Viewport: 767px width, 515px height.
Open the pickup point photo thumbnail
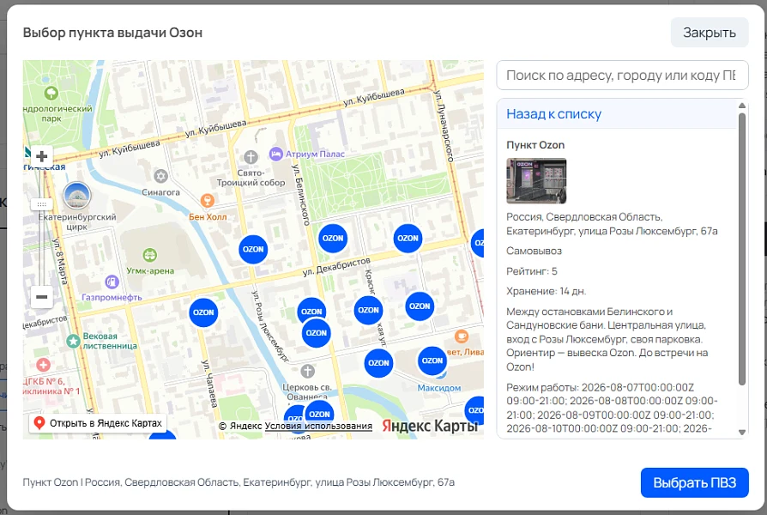536,180
